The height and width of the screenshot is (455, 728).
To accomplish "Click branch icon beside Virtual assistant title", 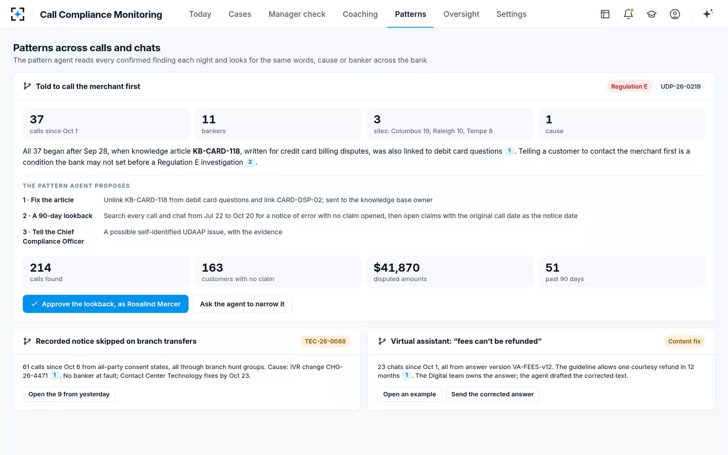I will click(x=382, y=341).
